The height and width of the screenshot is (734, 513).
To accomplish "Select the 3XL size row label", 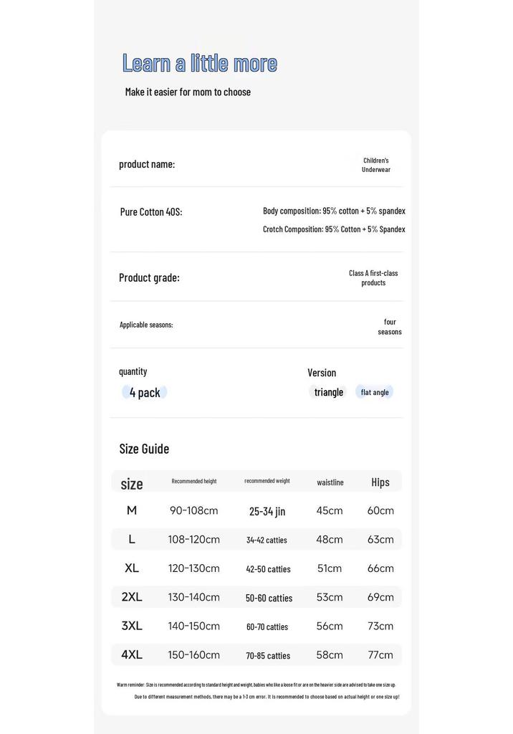I will click(x=132, y=626).
